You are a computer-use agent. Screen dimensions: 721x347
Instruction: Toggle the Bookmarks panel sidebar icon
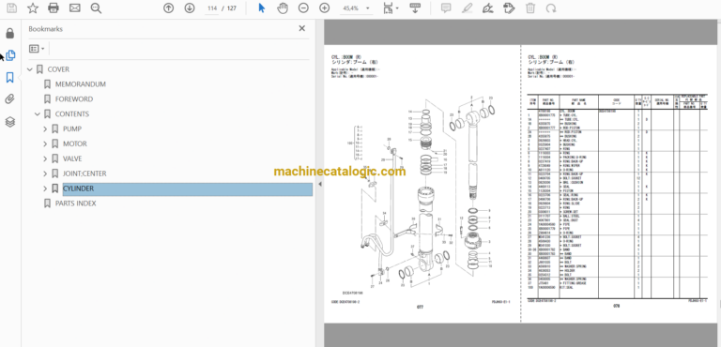coord(10,77)
